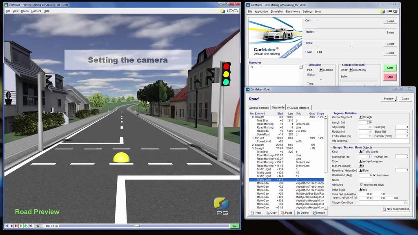The height and width of the screenshot is (235, 418).
Task: Switch to the Segments tab
Action: tap(278, 107)
